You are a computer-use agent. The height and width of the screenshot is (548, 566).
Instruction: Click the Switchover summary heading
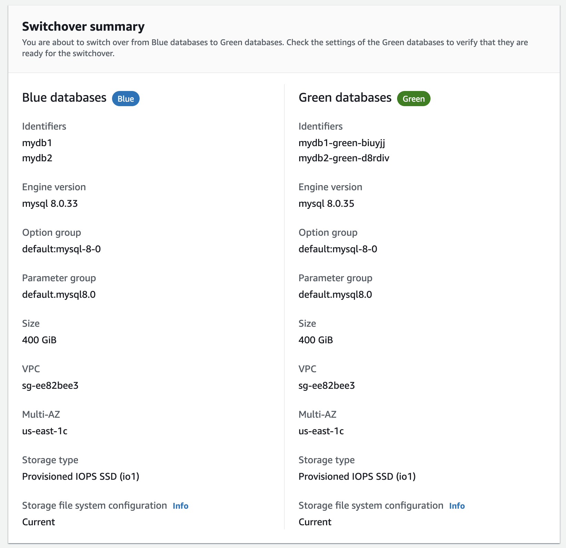[x=83, y=26]
